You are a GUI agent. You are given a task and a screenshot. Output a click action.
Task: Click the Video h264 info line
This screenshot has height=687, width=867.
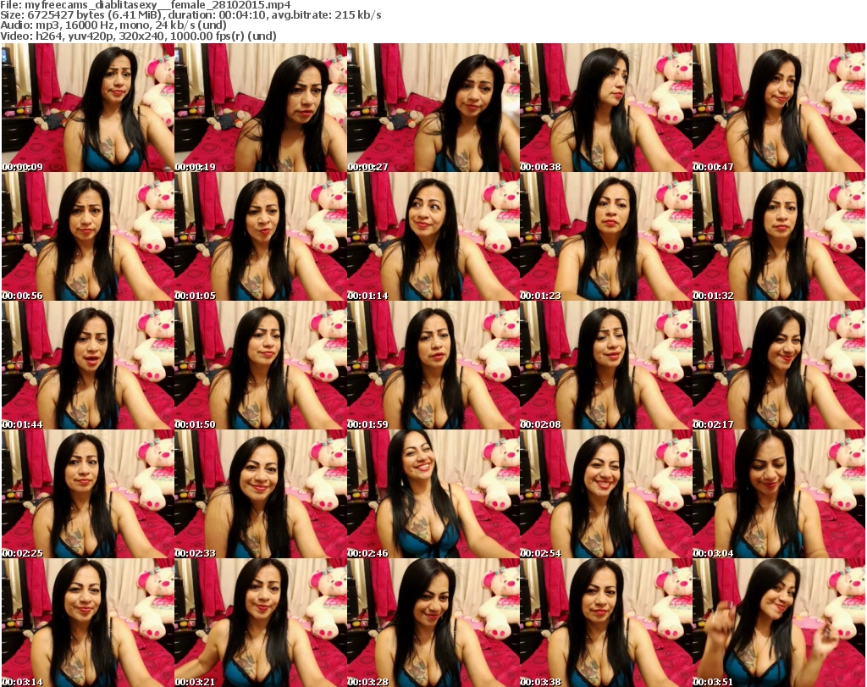[138, 36]
